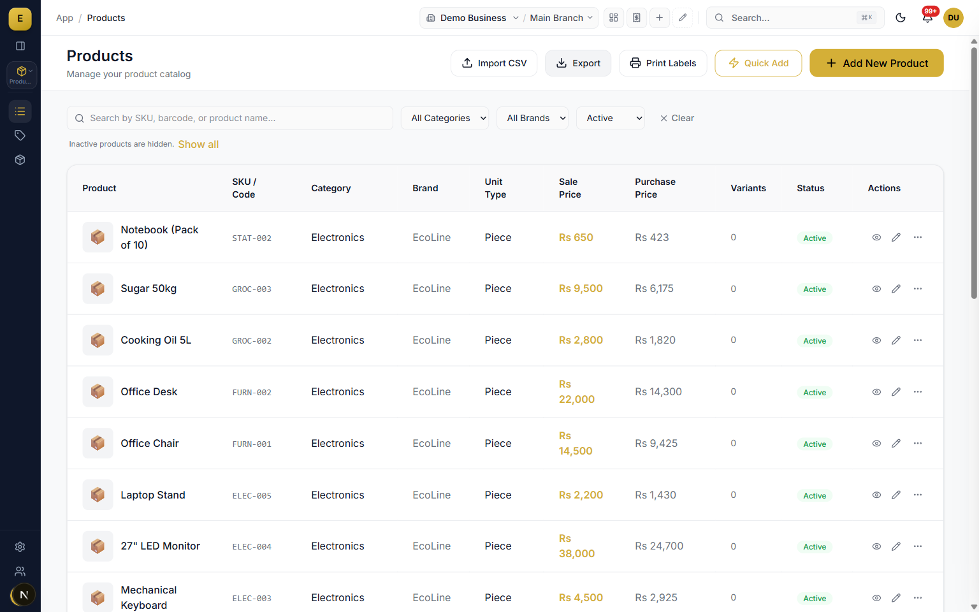
Task: Edit Mechanical Keyboard product
Action: point(896,598)
